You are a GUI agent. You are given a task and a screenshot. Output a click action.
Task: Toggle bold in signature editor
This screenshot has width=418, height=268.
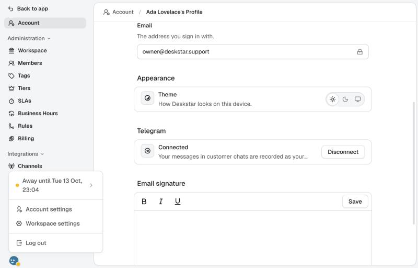[144, 202]
